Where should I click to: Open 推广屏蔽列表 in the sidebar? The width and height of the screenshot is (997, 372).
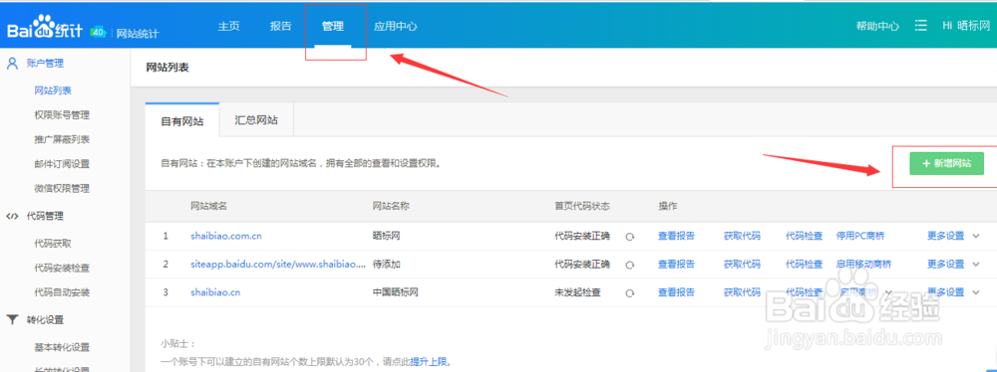[62, 139]
